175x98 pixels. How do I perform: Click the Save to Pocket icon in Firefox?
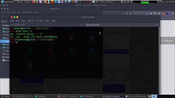127,14
